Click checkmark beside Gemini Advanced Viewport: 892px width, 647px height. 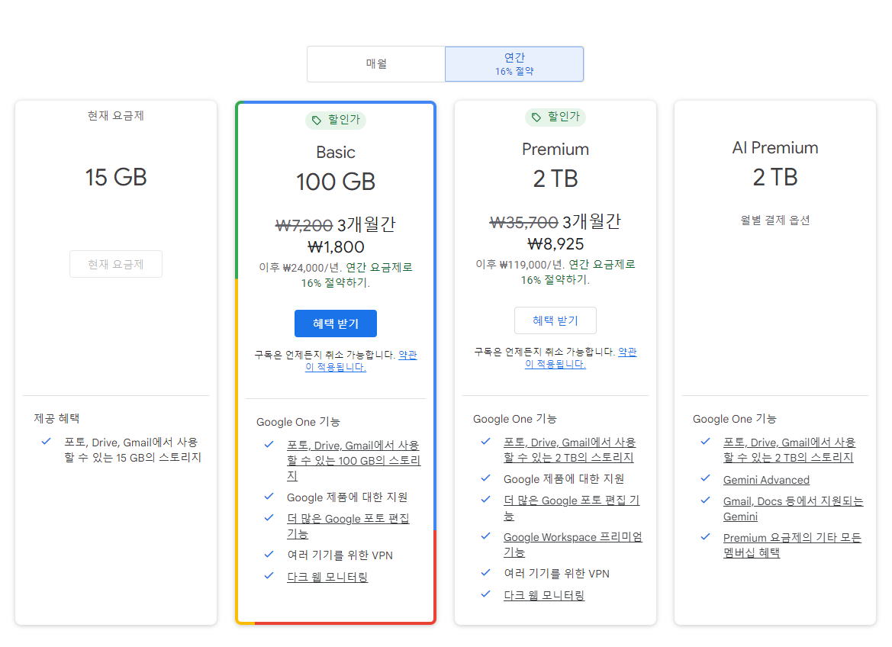(705, 478)
